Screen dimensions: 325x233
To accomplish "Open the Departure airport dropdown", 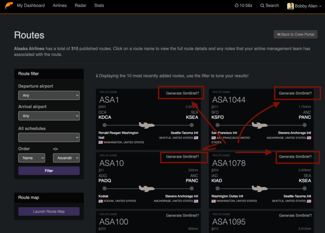I will 49,95.
